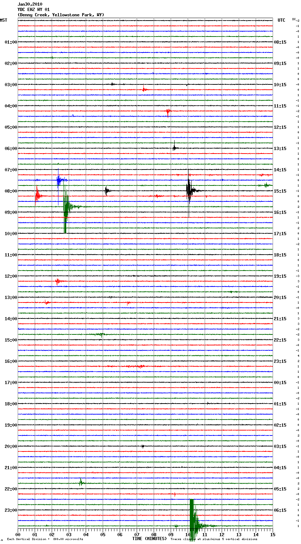Click the bottom axis minute label "03"
Screen dimensions: 301x544
coord(69,535)
